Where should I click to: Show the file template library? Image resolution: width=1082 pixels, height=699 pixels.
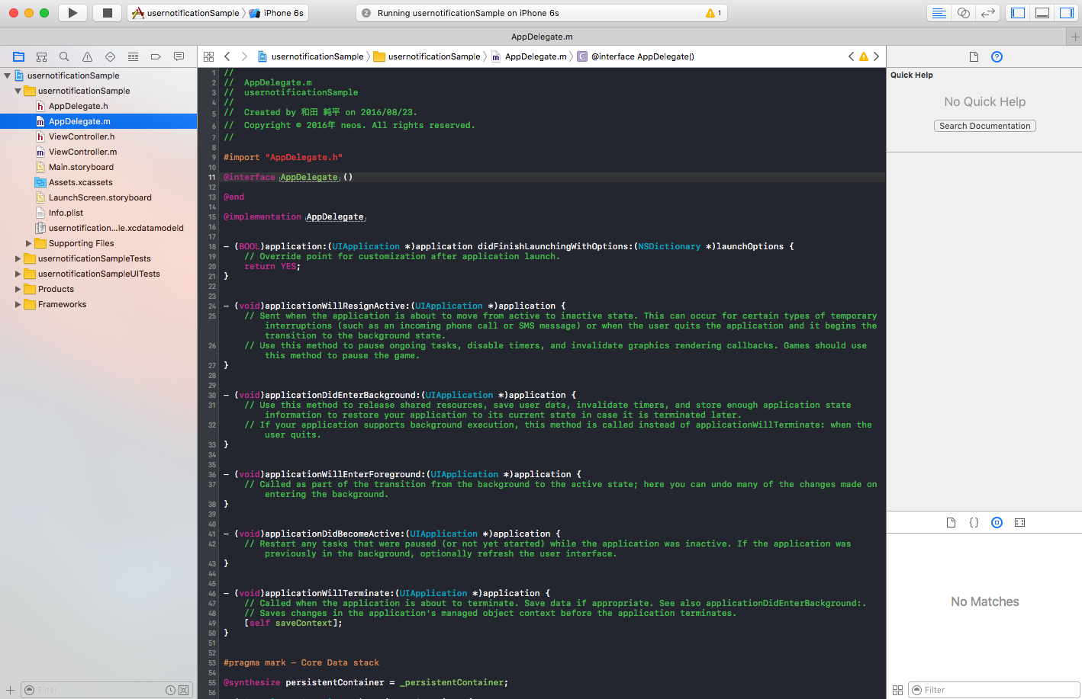[x=951, y=522]
